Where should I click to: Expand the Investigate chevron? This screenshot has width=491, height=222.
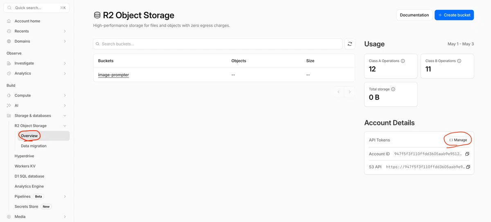click(x=65, y=63)
